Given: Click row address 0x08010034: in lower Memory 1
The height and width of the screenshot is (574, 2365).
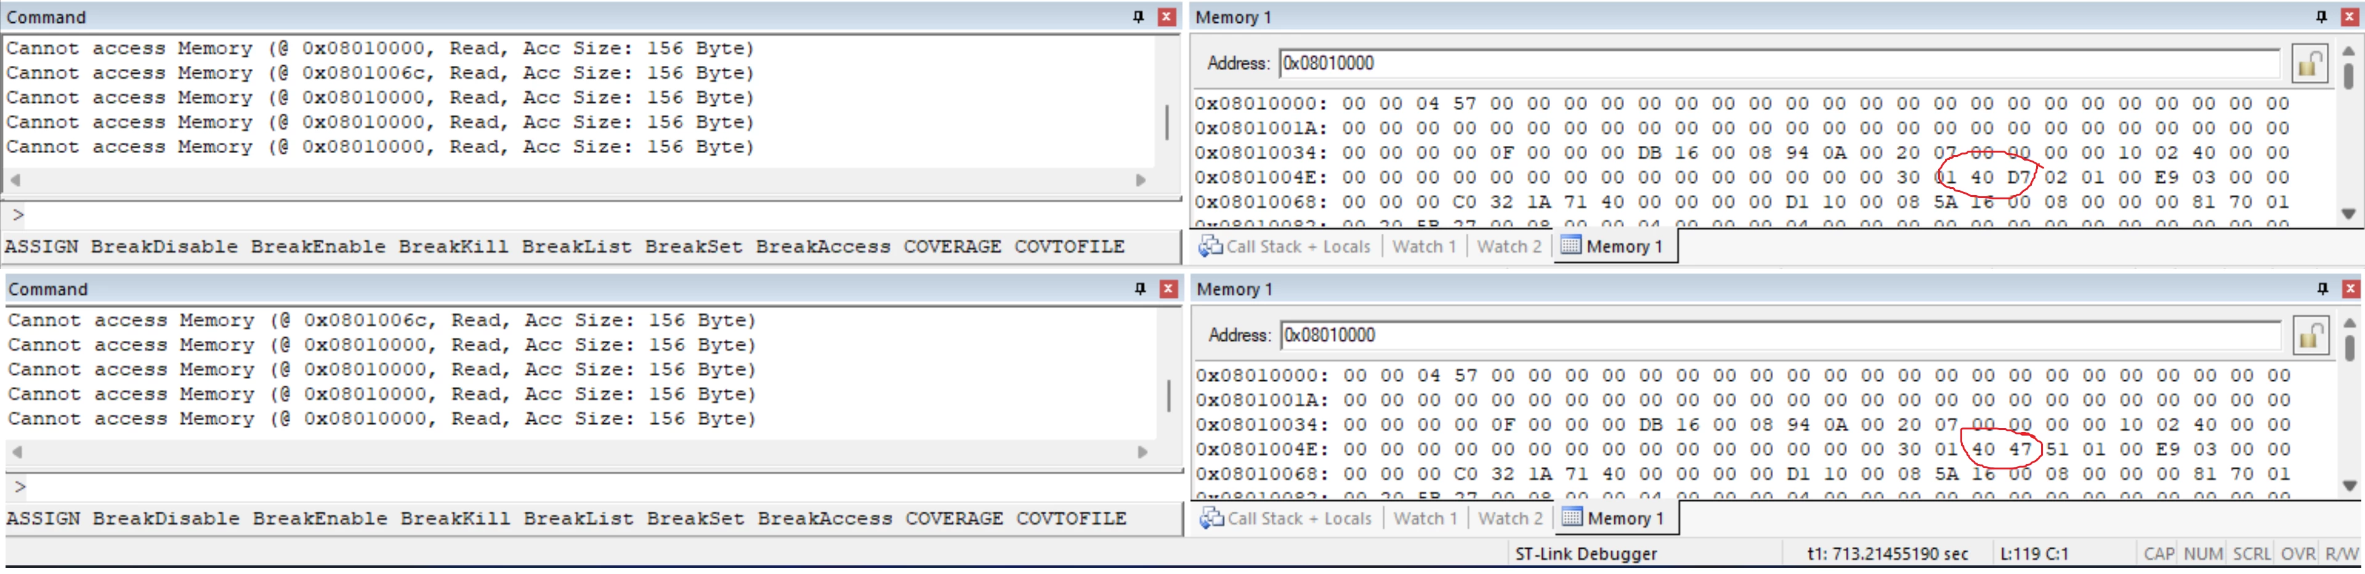Looking at the screenshot, I should point(1263,426).
